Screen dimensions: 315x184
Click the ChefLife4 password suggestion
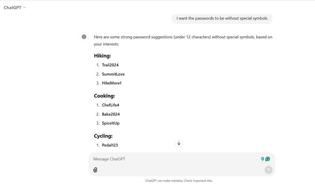(x=110, y=105)
